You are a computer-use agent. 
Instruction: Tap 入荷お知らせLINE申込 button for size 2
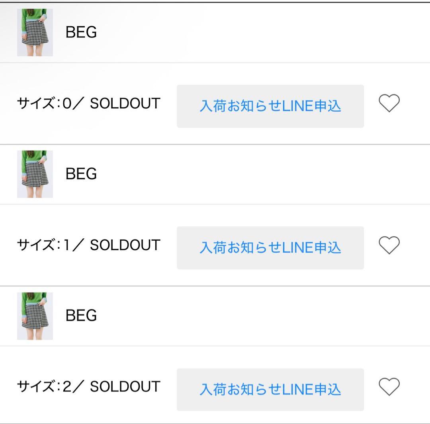tap(270, 389)
